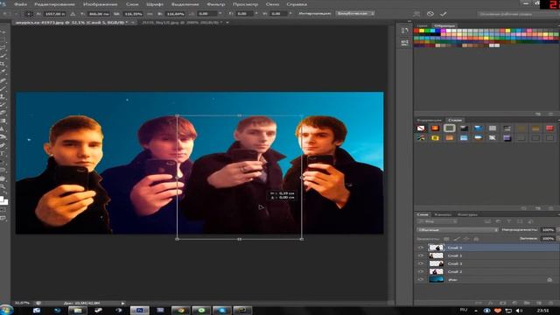Hide the selected Слой 5 layer via eye
The width and height of the screenshot is (560, 315).
pyautogui.click(x=420, y=248)
